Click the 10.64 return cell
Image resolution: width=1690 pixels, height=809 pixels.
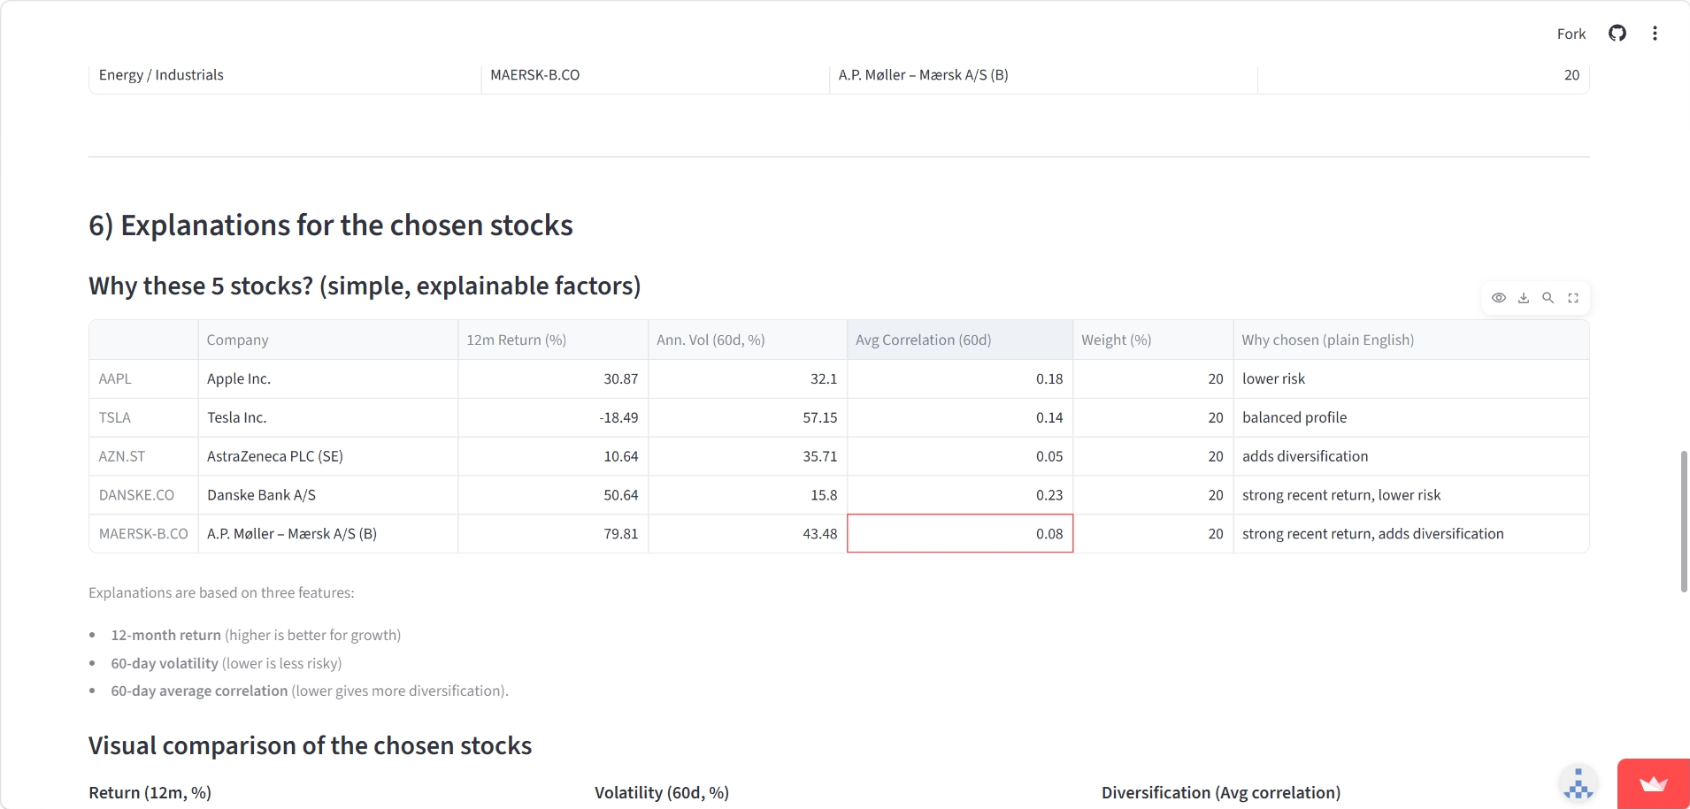click(x=553, y=456)
